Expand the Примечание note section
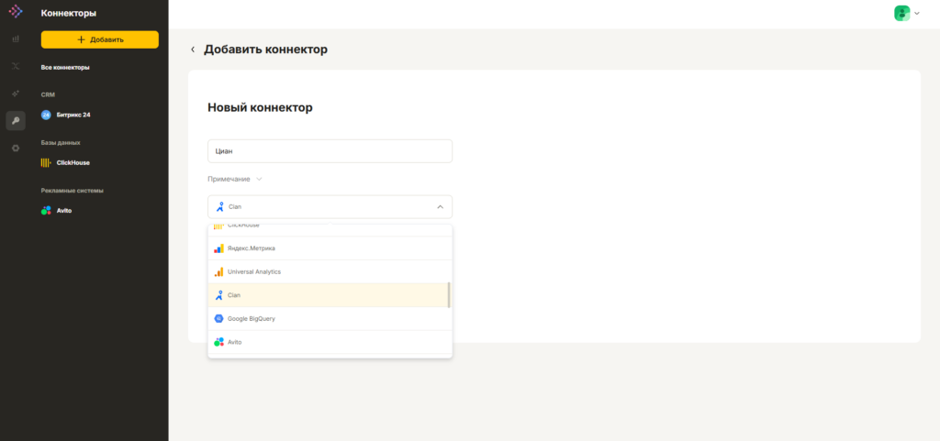Image resolution: width=940 pixels, height=441 pixels. 235,179
